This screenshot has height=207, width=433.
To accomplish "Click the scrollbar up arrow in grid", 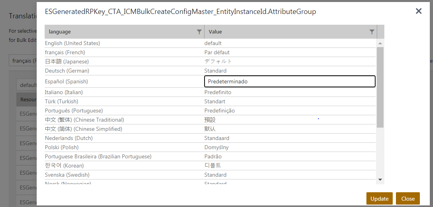I will point(380,43).
